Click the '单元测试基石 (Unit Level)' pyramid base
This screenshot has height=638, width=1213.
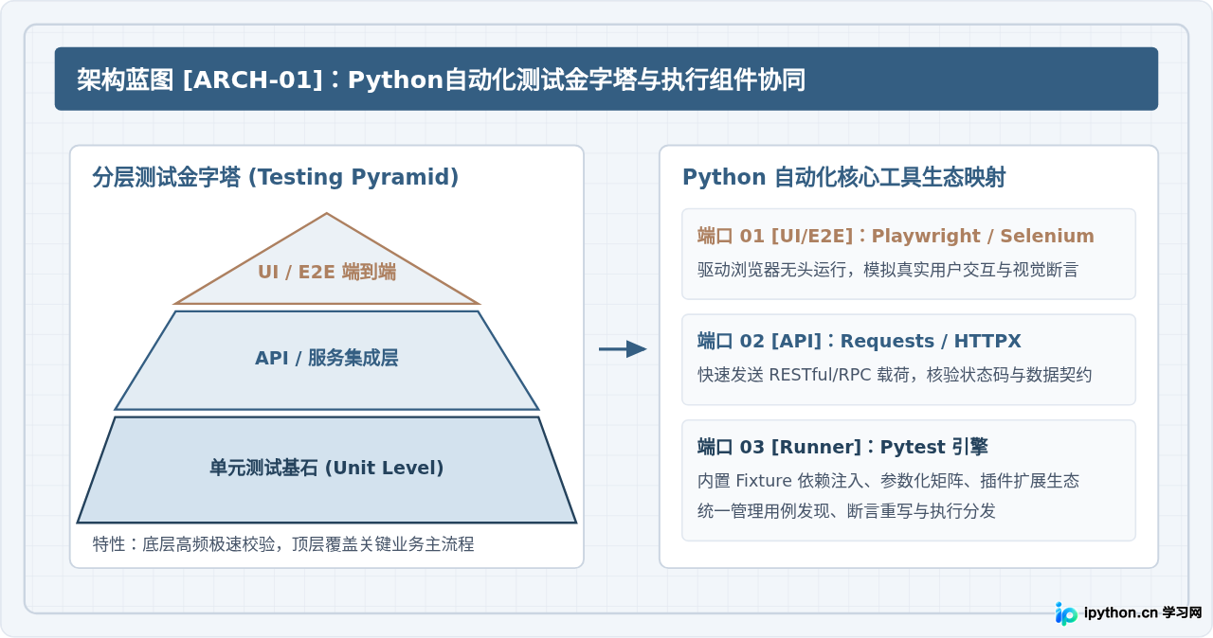pyautogui.click(x=327, y=470)
